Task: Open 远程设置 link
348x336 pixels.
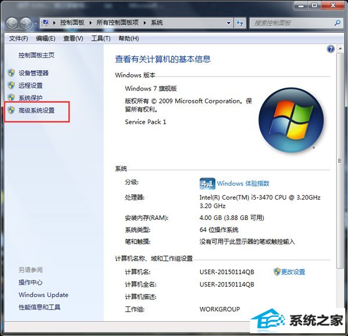Action: [30, 85]
